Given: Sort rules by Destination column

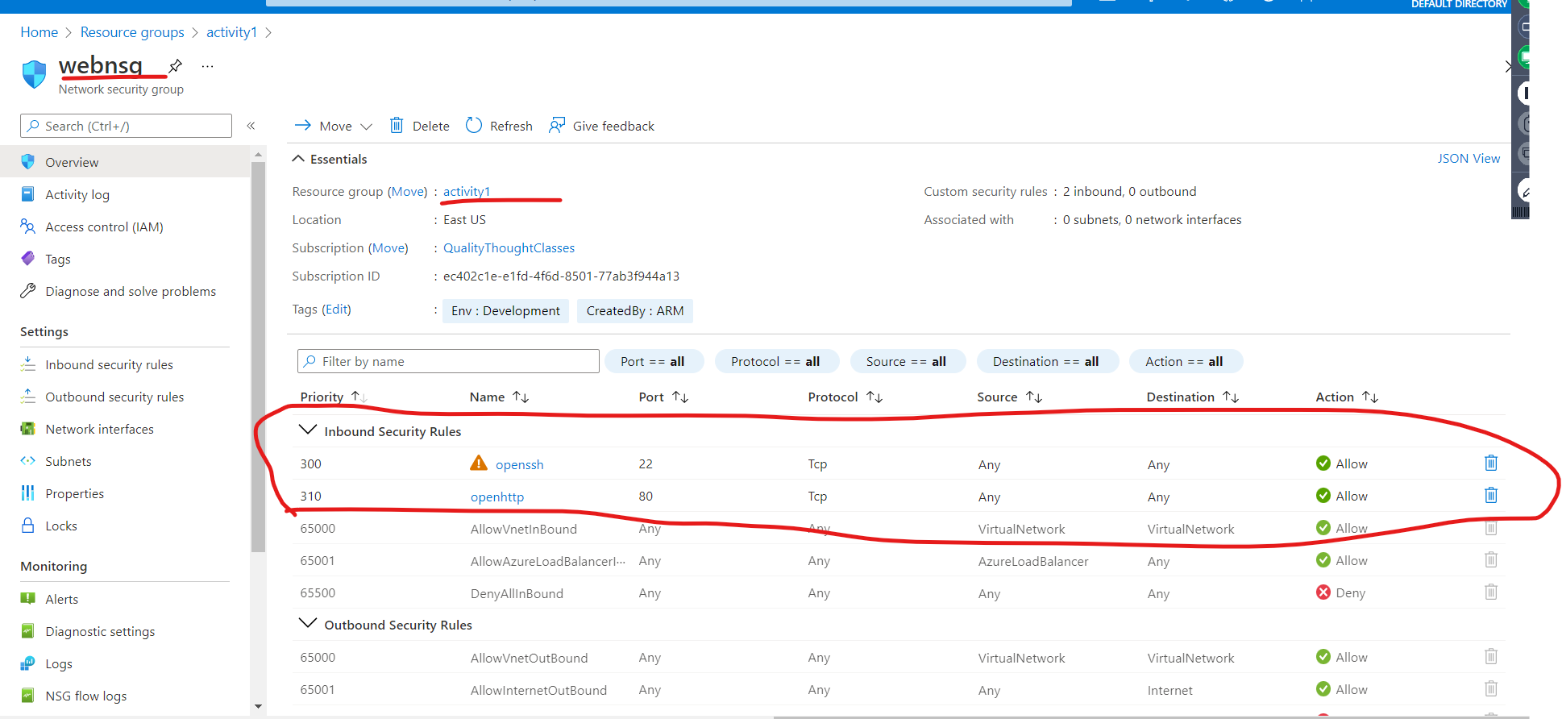Looking at the screenshot, I should tap(1193, 397).
